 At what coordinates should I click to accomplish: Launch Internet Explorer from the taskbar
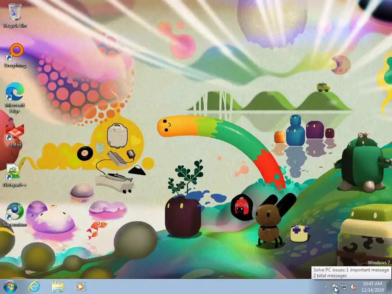point(34,286)
